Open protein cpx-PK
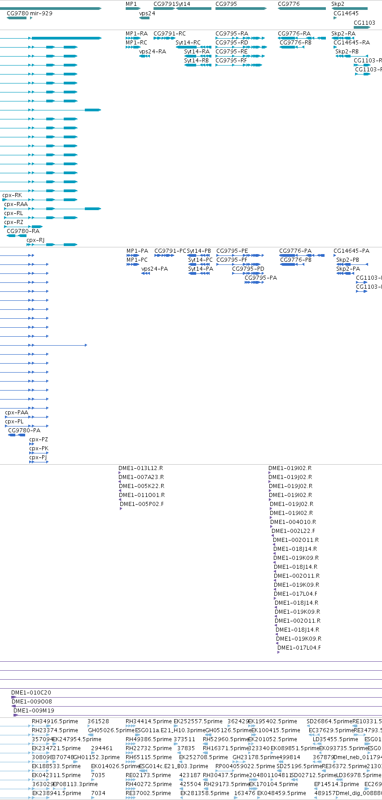This screenshot has height=800, width=382. point(39,448)
